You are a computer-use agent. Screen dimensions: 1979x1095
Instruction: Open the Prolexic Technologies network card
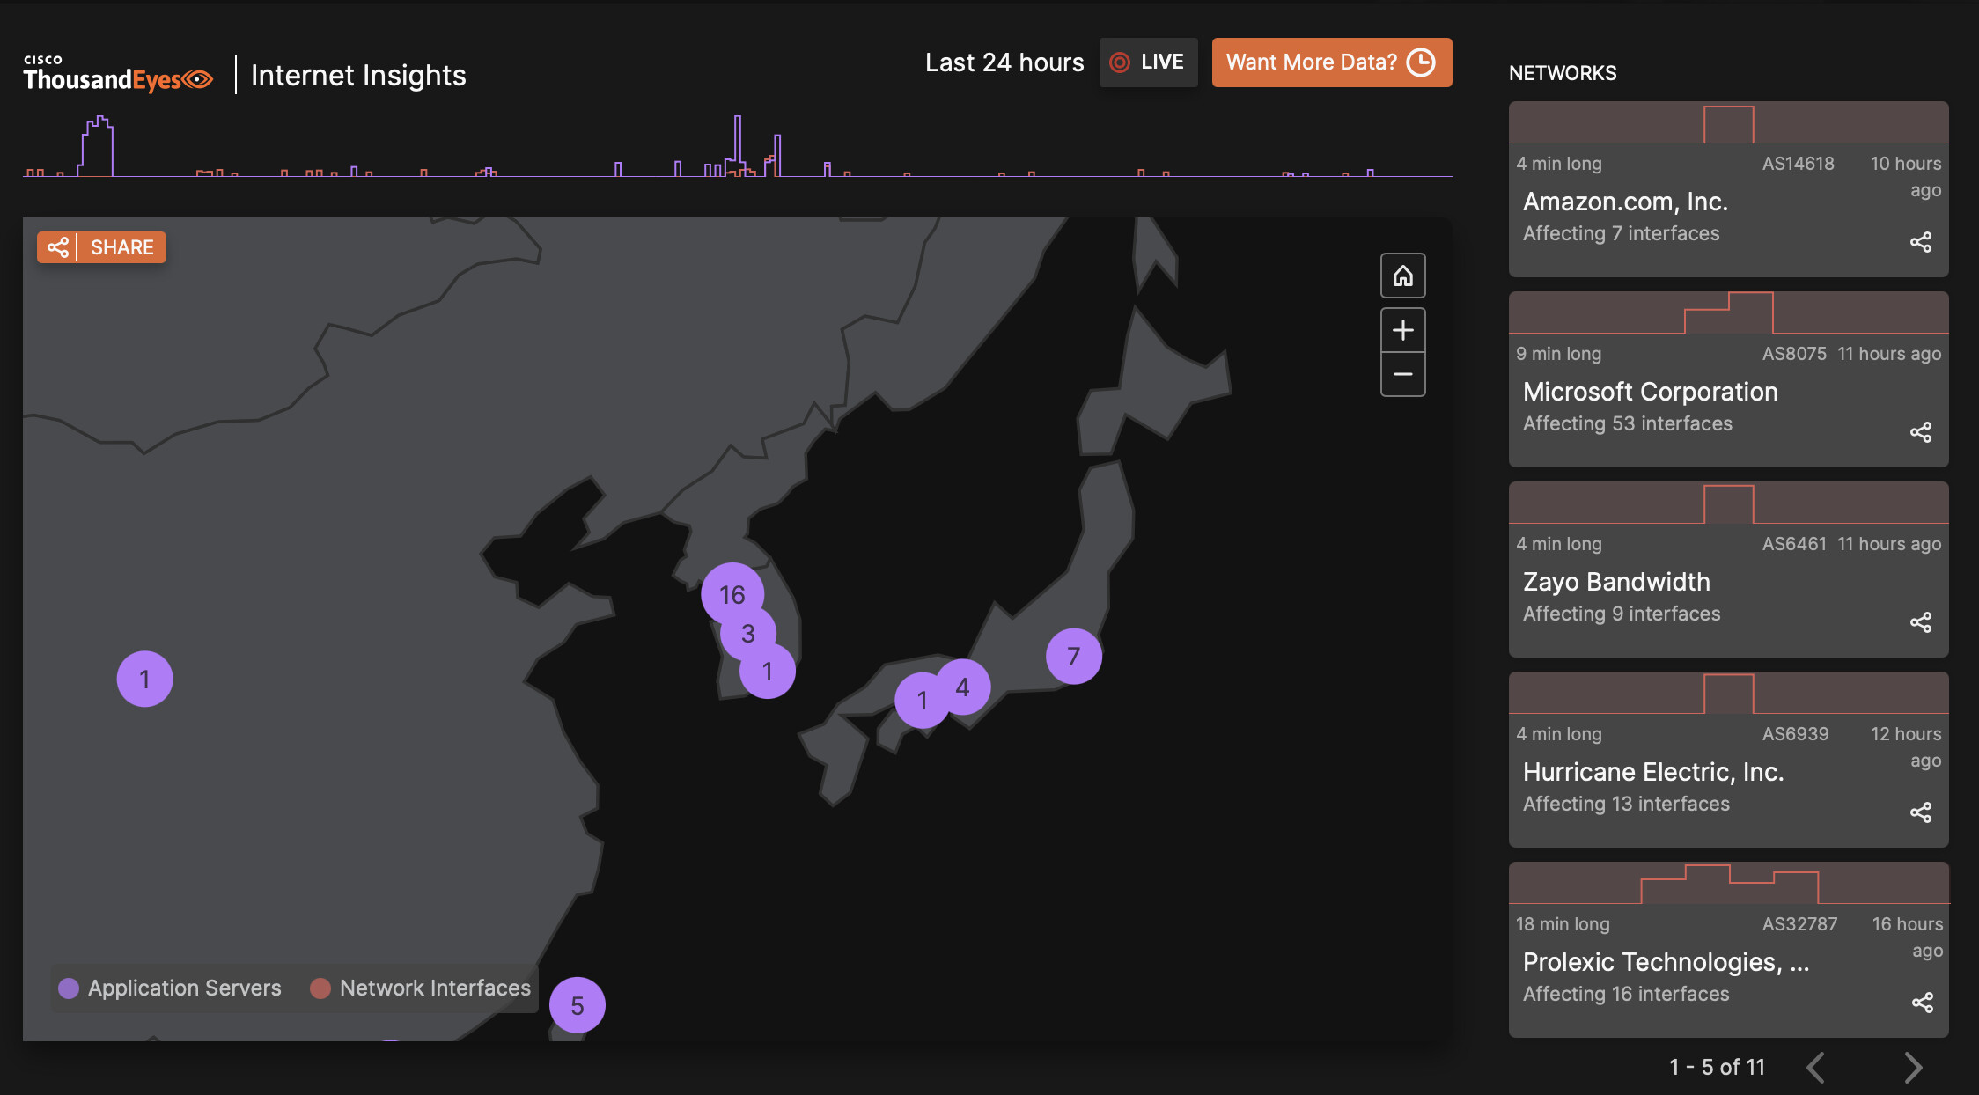(x=1728, y=950)
